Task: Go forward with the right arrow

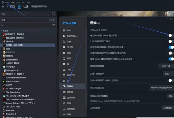Action: pyautogui.click(x=7, y=7)
